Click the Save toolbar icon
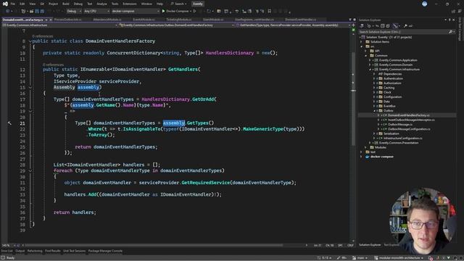The image size is (464, 261). coord(37,12)
